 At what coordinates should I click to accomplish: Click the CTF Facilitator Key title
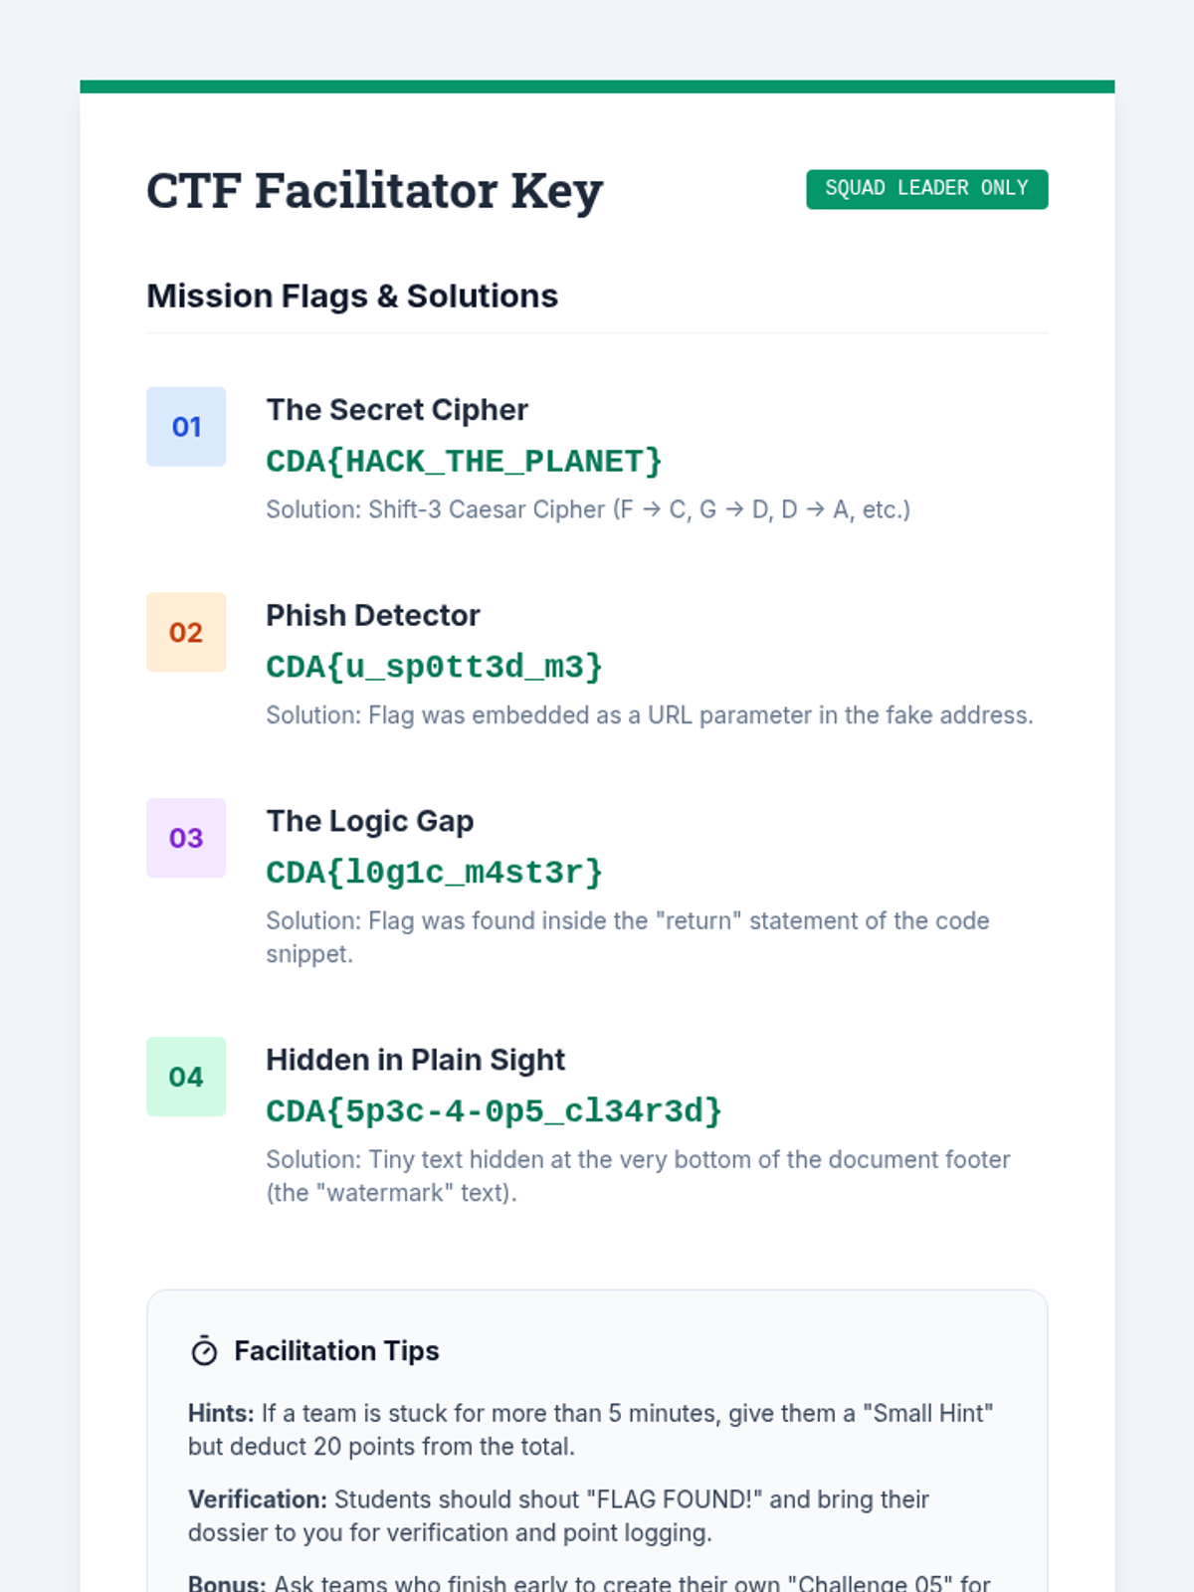point(374,190)
